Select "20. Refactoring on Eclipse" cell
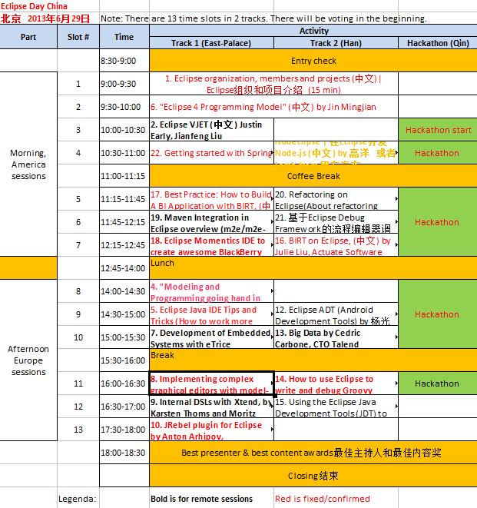The height and width of the screenshot is (508, 477). 336,199
